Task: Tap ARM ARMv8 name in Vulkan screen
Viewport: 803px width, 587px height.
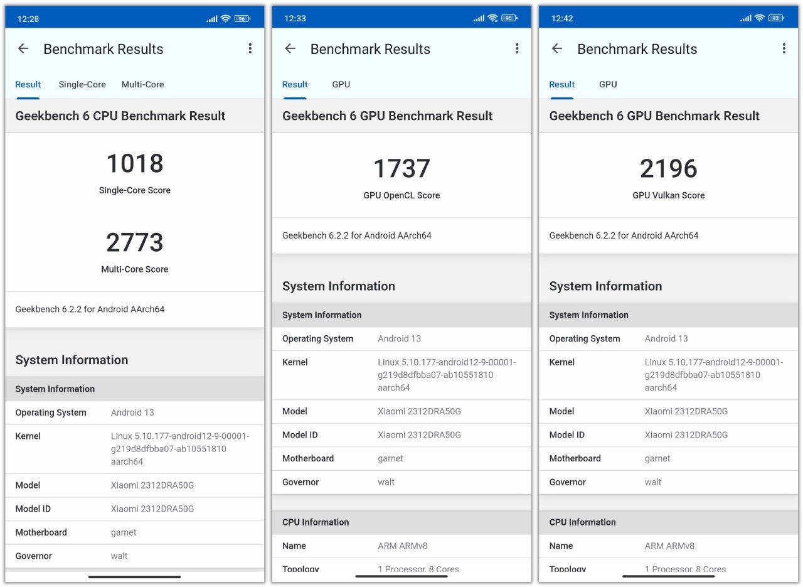Action: click(x=670, y=546)
